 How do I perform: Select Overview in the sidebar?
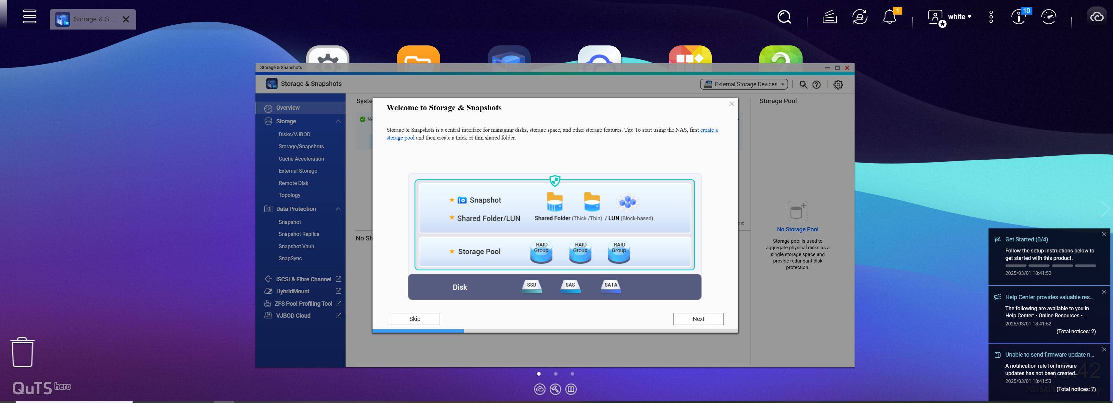pos(300,108)
